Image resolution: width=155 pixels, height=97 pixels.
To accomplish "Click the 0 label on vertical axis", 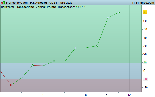I will (x=144, y=71).
